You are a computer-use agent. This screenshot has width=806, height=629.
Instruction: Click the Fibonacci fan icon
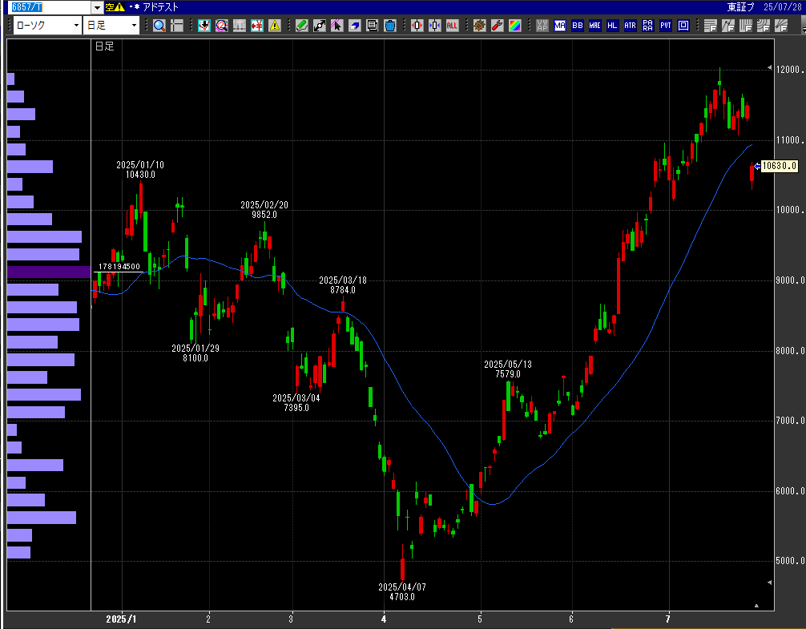pos(727,25)
